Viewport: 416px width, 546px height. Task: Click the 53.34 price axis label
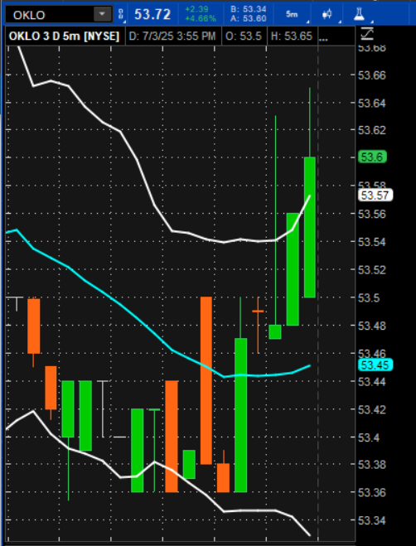pyautogui.click(x=372, y=520)
